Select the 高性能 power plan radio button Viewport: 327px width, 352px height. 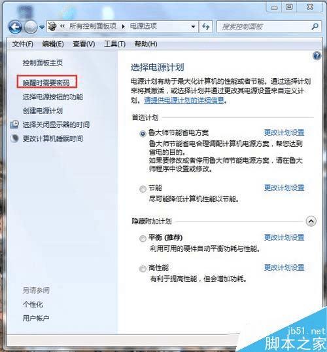click(143, 269)
